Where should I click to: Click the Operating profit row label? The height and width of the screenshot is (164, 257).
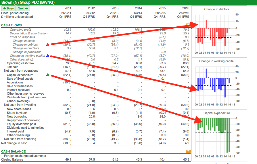(x=20, y=30)
